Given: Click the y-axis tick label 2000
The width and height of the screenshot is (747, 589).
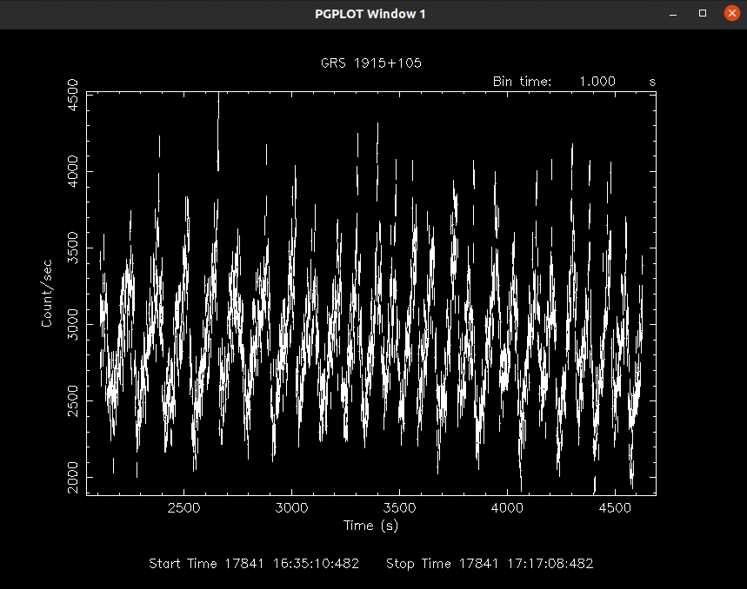Looking at the screenshot, I should [x=73, y=477].
